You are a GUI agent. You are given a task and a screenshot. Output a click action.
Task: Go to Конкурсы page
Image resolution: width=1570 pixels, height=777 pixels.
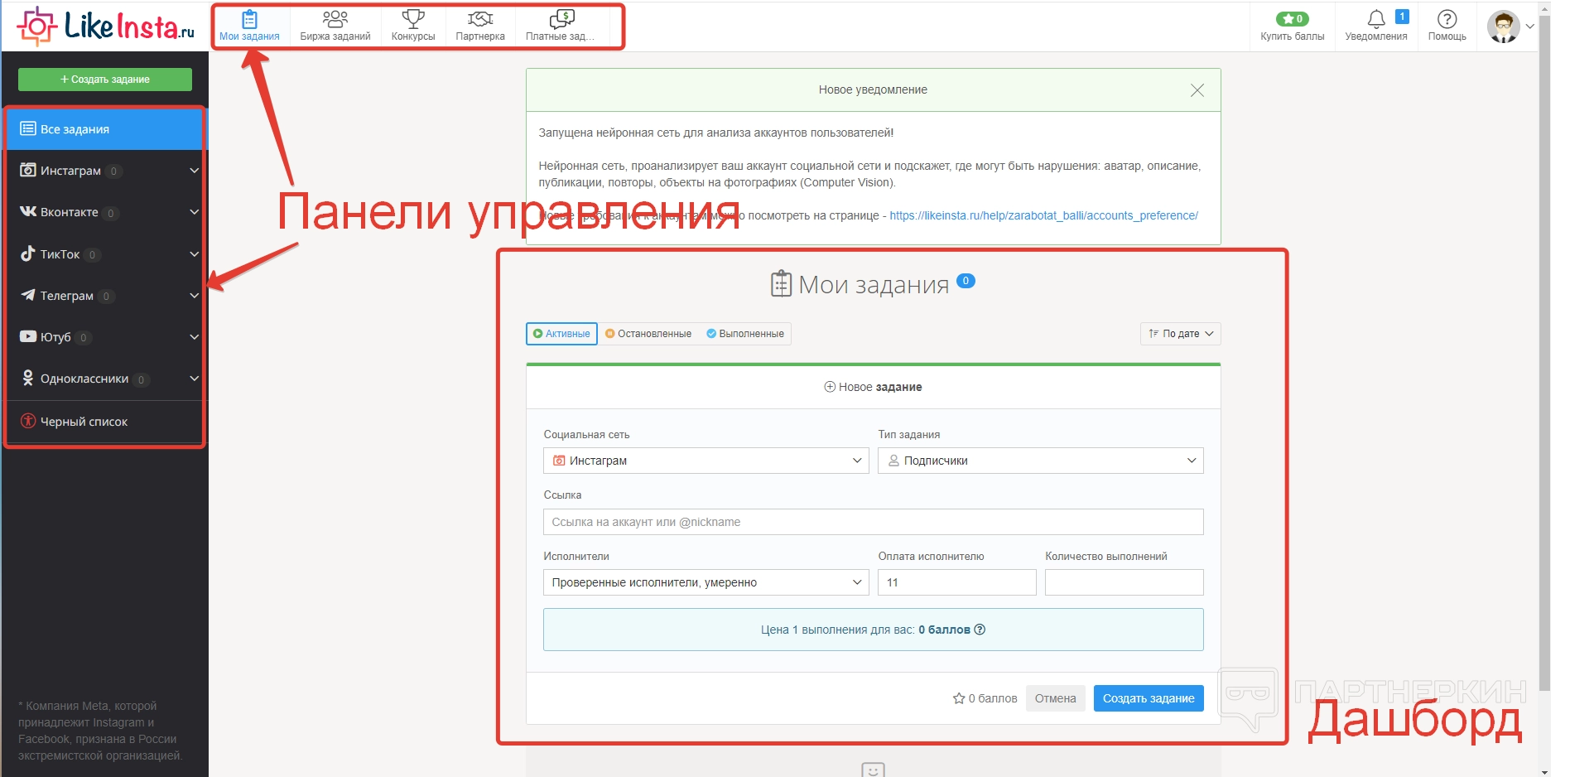pyautogui.click(x=413, y=26)
